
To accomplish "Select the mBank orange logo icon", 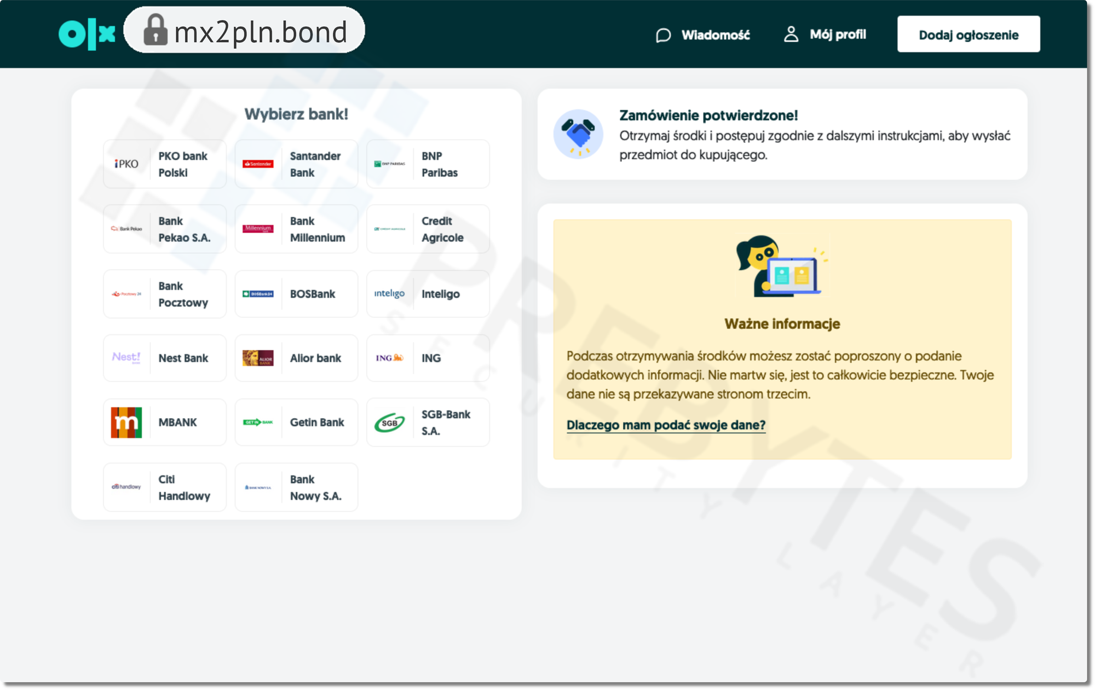I will [x=126, y=422].
